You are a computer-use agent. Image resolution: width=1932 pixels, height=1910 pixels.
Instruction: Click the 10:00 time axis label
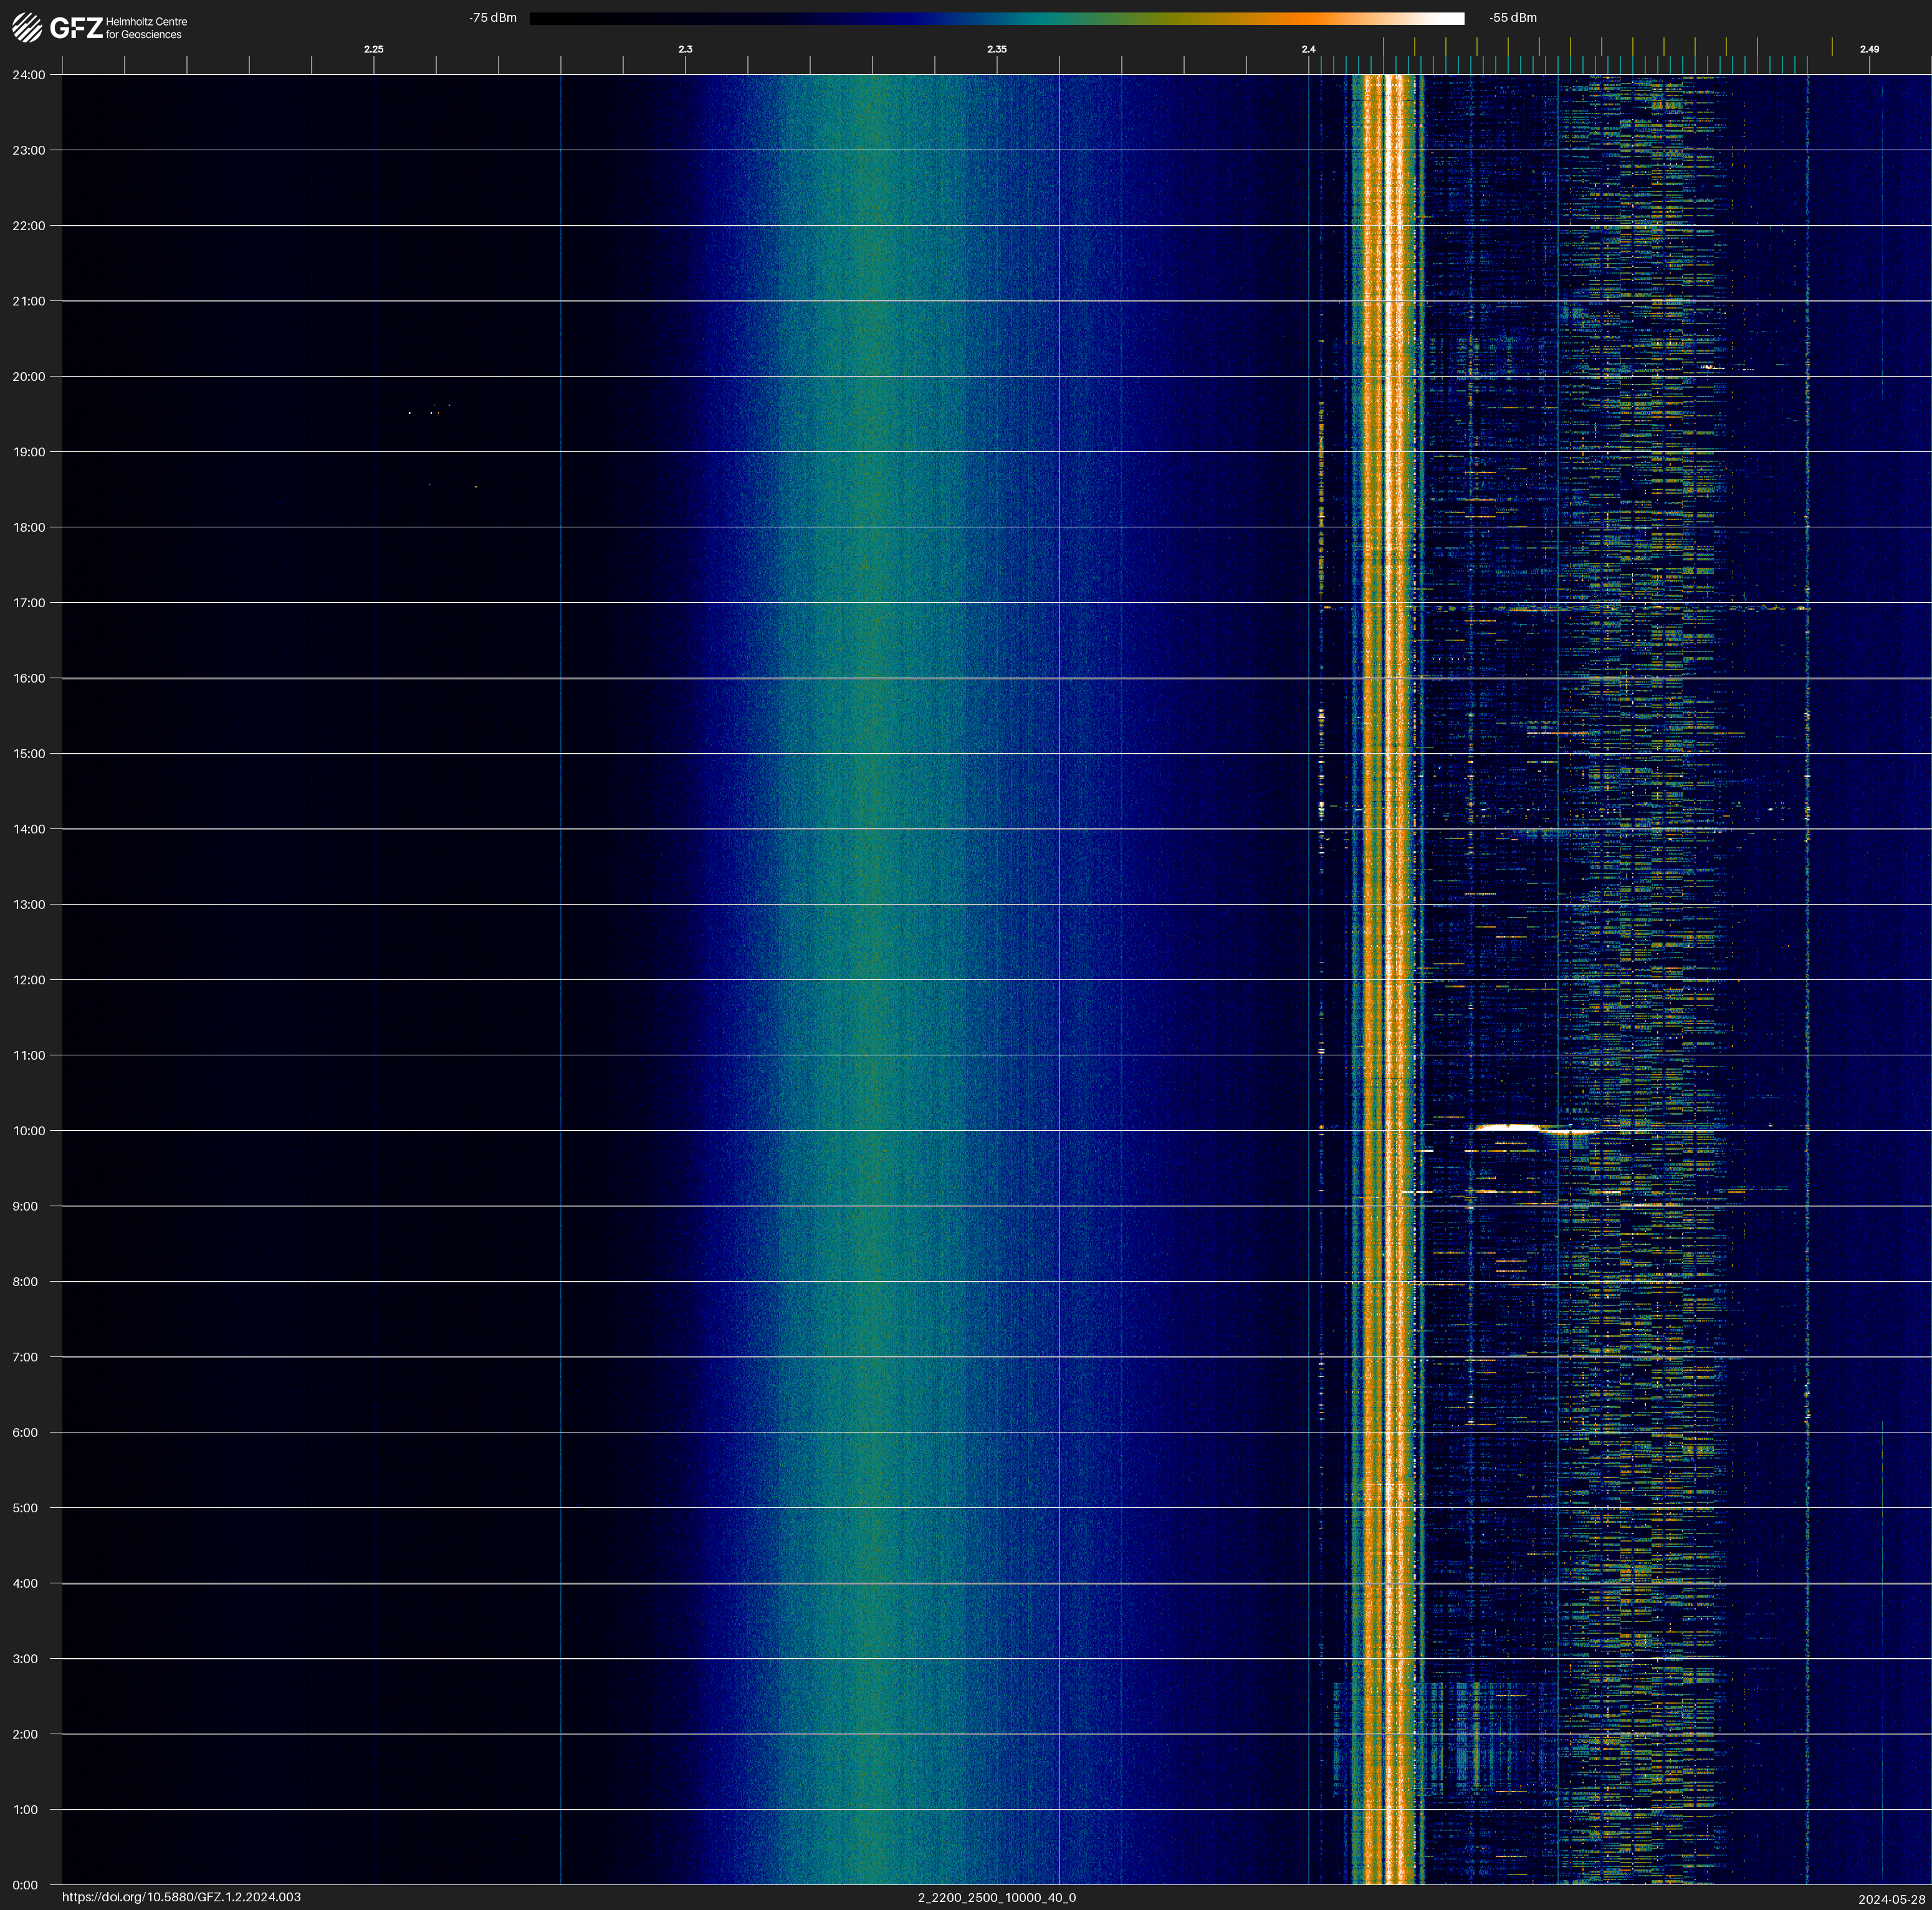[x=29, y=1131]
